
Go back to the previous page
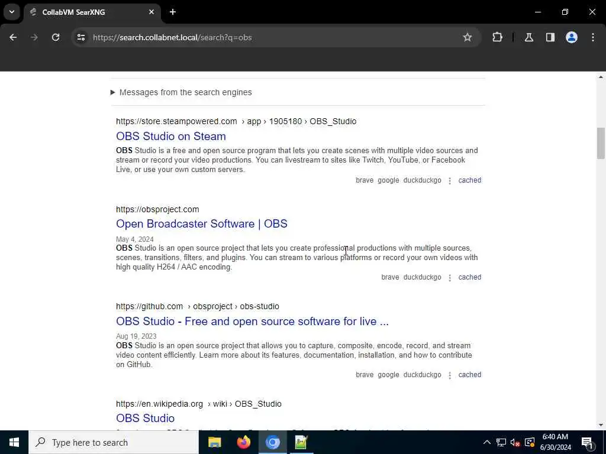(13, 37)
